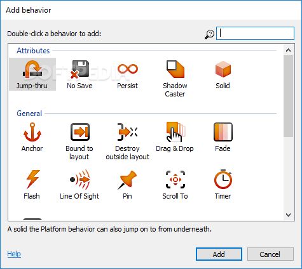The width and height of the screenshot is (302, 269).
Task: Choose the Scroll To behavior icon
Action: 175,180
